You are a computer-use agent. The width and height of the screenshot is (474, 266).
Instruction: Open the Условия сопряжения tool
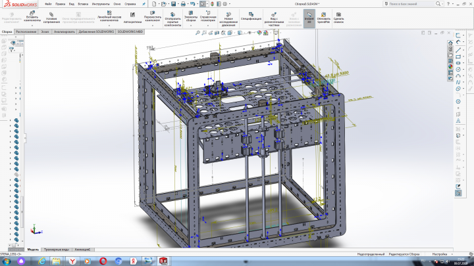(51, 18)
